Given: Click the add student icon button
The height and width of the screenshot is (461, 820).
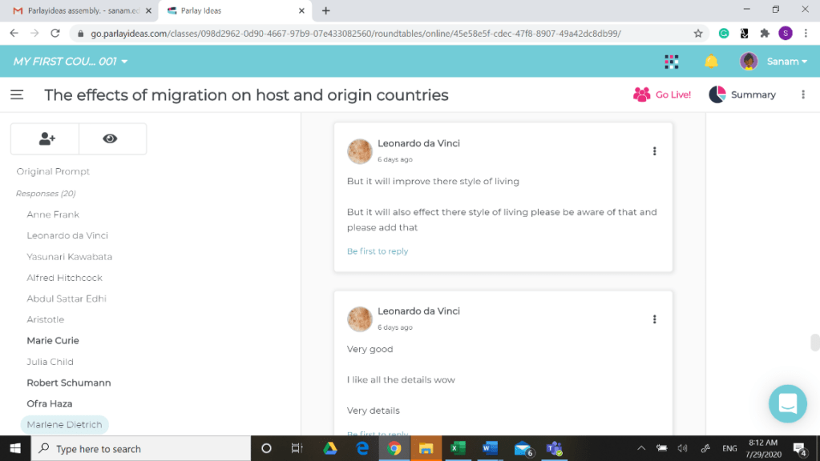Looking at the screenshot, I should 46,138.
